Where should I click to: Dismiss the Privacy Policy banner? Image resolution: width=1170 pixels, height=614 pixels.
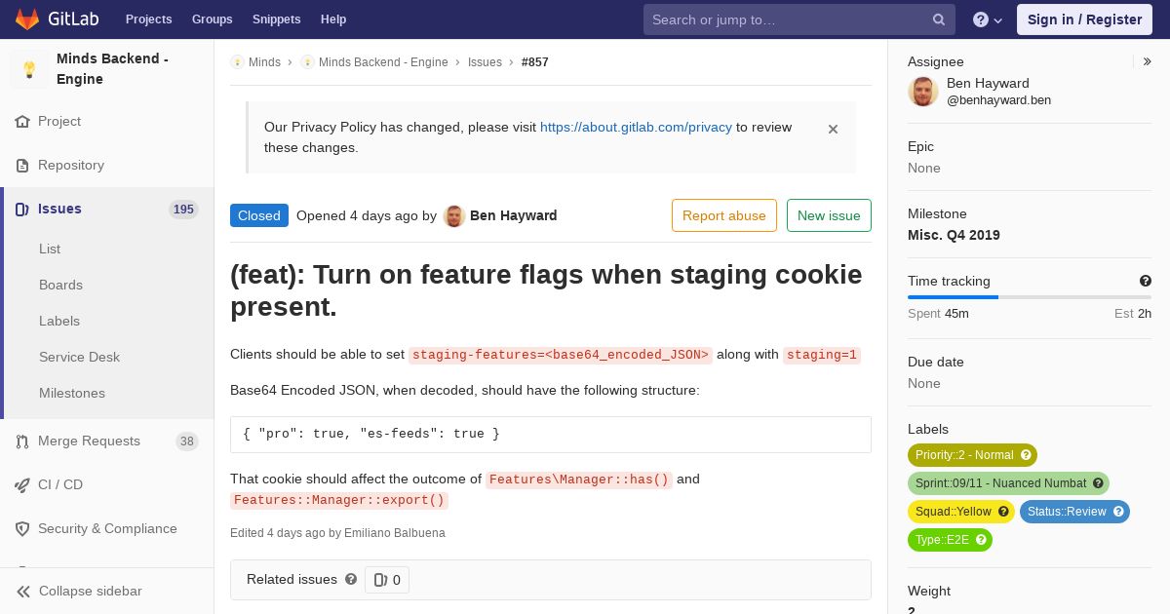(x=833, y=129)
